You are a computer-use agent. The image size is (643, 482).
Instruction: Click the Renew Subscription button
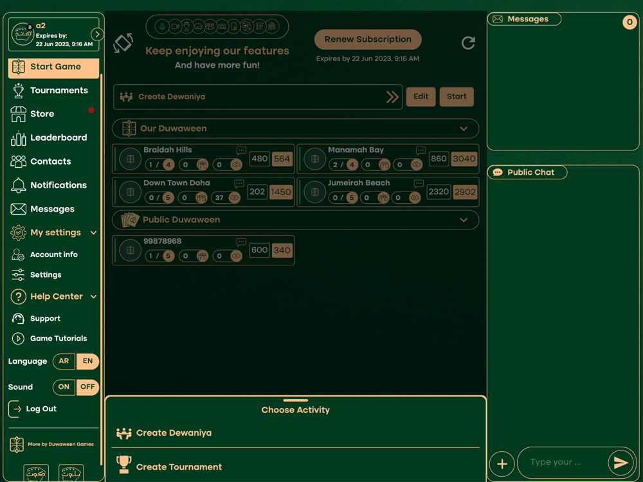tap(368, 39)
